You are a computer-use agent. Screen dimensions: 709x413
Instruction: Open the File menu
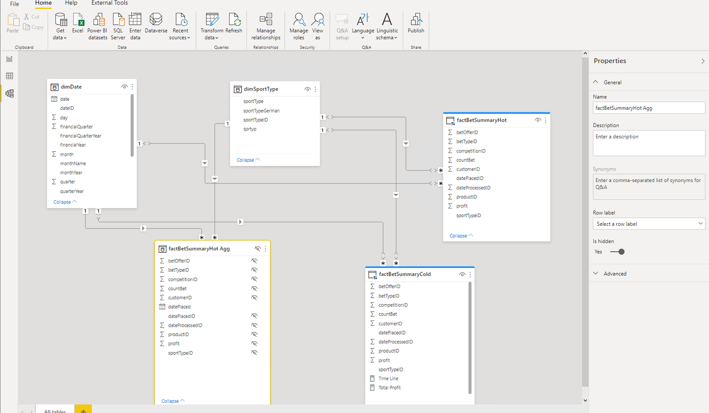(x=14, y=4)
